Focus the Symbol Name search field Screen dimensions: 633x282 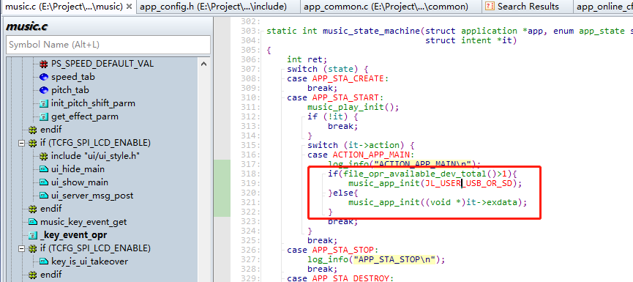[x=108, y=45]
